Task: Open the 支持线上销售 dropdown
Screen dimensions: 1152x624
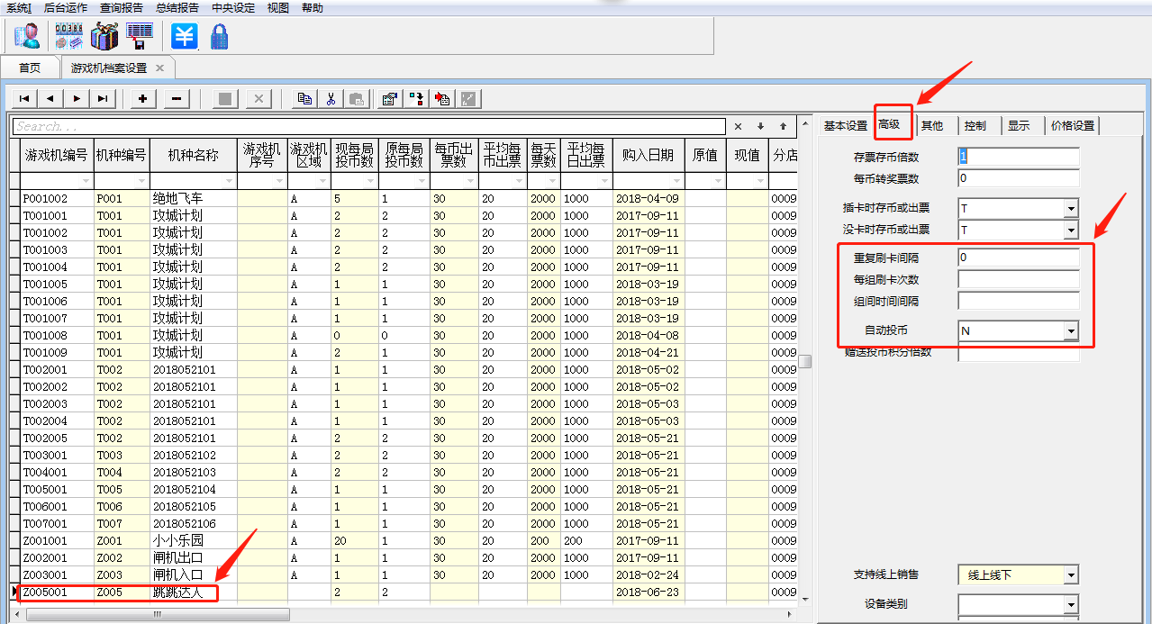Action: click(1071, 574)
